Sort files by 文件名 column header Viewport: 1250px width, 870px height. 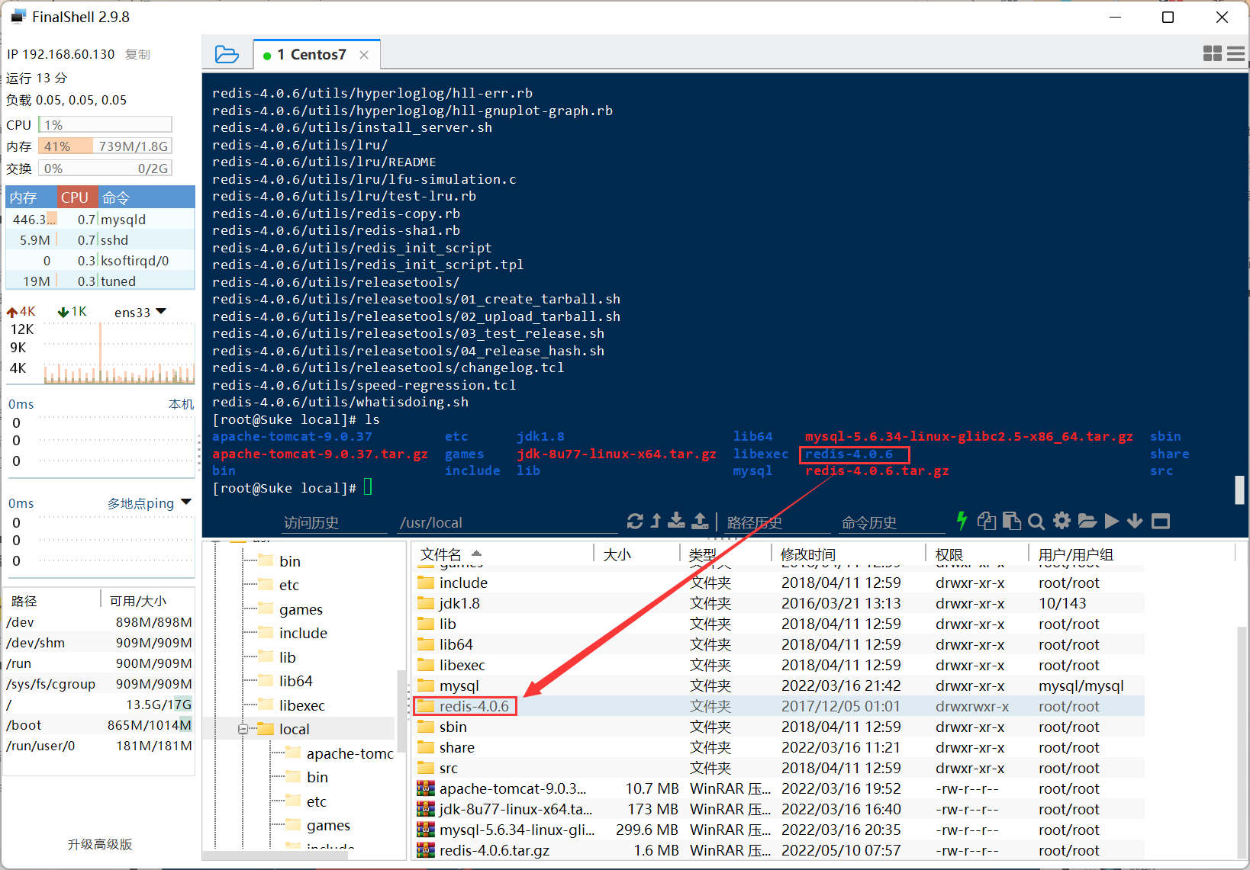(x=504, y=554)
